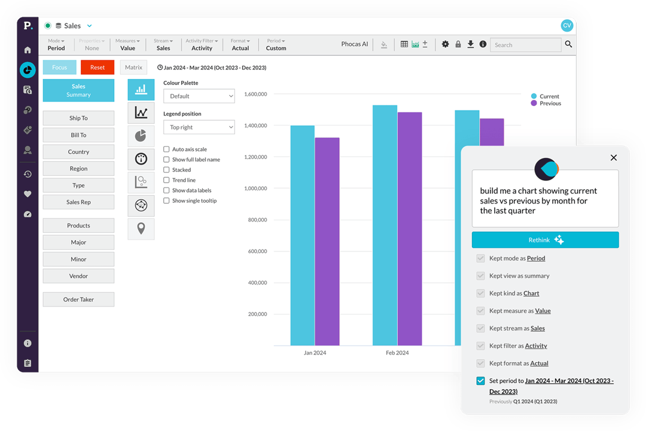Open the grid view icon in toolbar
This screenshot has height=431, width=646.
pyautogui.click(x=404, y=44)
